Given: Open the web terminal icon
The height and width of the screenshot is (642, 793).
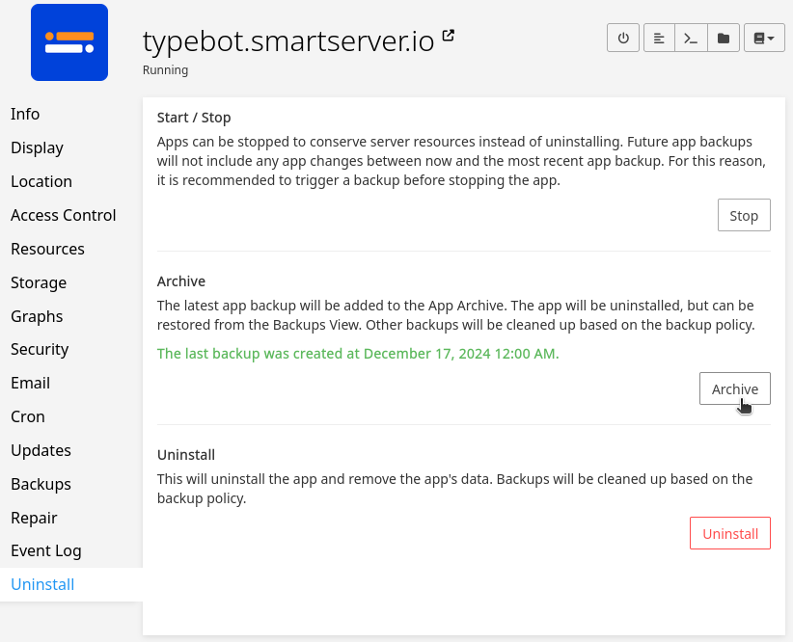Looking at the screenshot, I should coord(691,39).
